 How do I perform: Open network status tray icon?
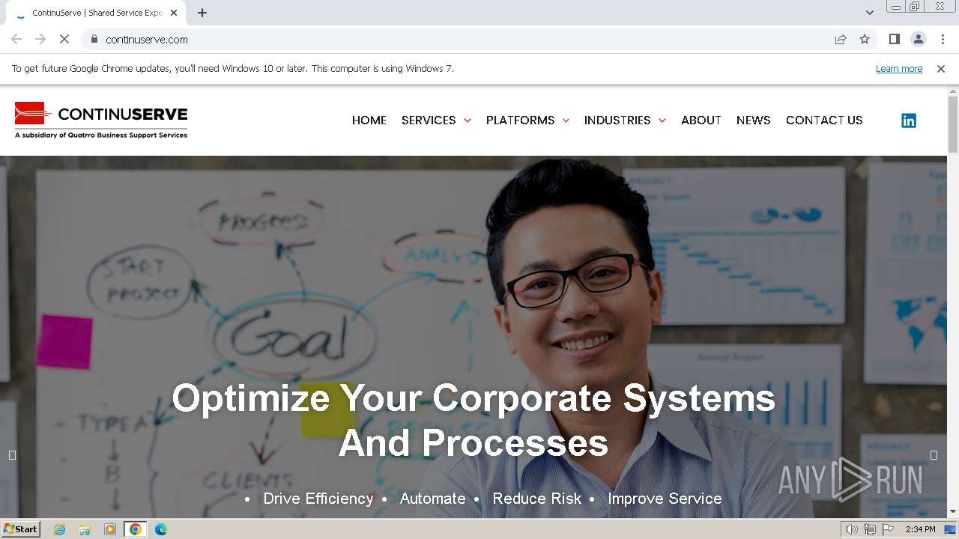pos(870,529)
